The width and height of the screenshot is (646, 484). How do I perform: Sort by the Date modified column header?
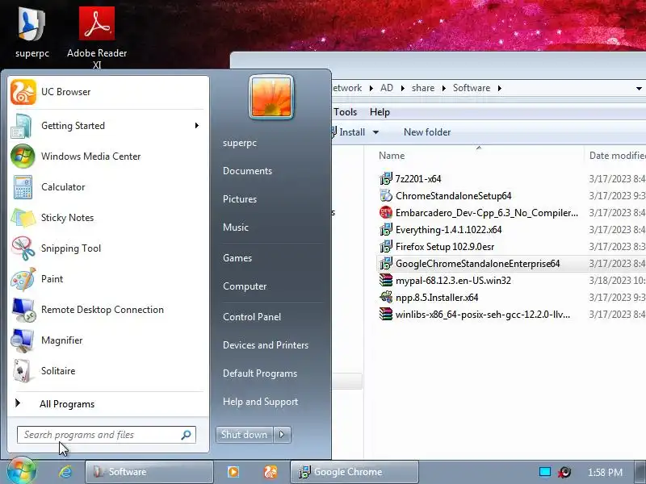(616, 156)
